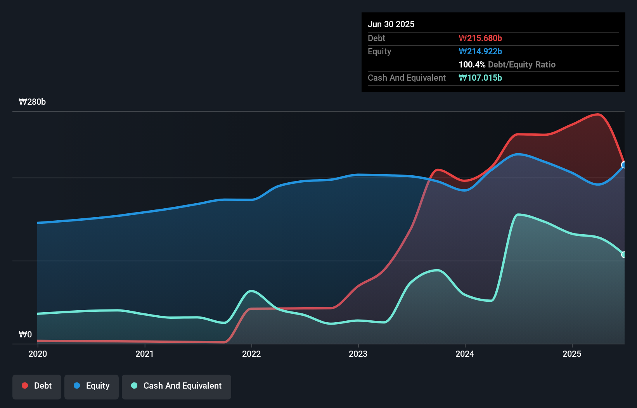The height and width of the screenshot is (408, 637).
Task: Expand the Jun 30 2025 tooltip header
Action: 391,24
